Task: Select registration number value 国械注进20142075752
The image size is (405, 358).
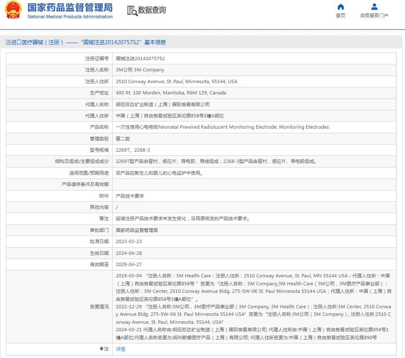Action: point(140,58)
